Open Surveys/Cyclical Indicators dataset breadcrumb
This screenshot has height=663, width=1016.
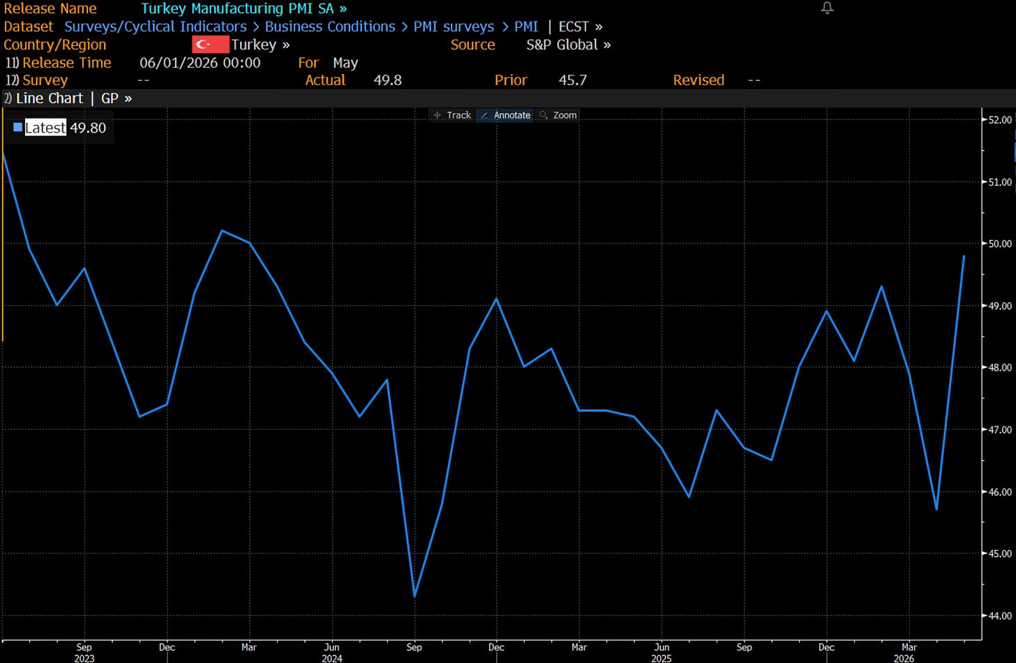click(x=156, y=27)
